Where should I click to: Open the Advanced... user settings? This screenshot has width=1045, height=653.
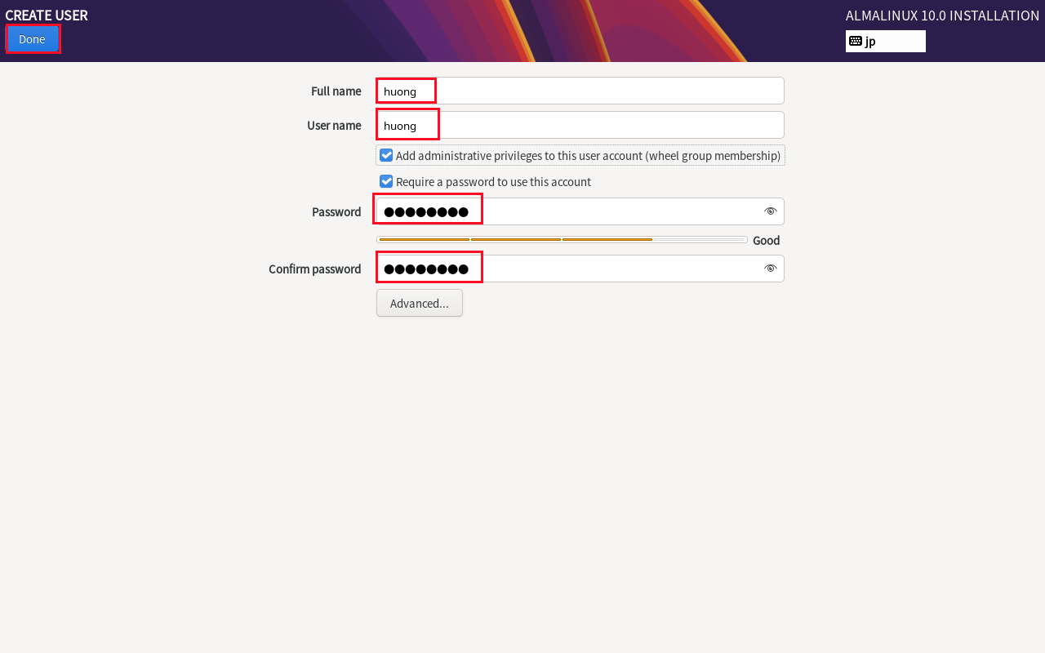[x=420, y=303]
